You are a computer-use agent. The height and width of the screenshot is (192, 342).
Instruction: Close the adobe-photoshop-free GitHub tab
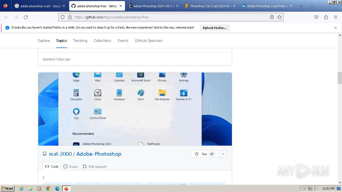[121, 6]
